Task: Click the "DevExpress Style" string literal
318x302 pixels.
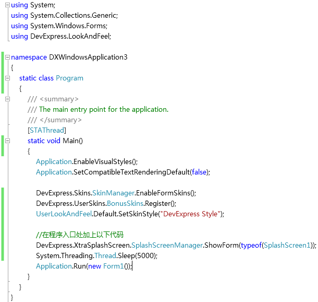Action: [190, 214]
